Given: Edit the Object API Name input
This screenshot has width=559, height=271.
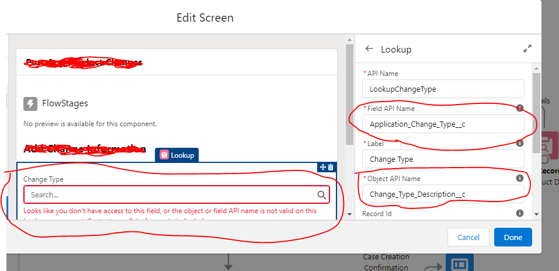Looking at the screenshot, I should click(443, 194).
